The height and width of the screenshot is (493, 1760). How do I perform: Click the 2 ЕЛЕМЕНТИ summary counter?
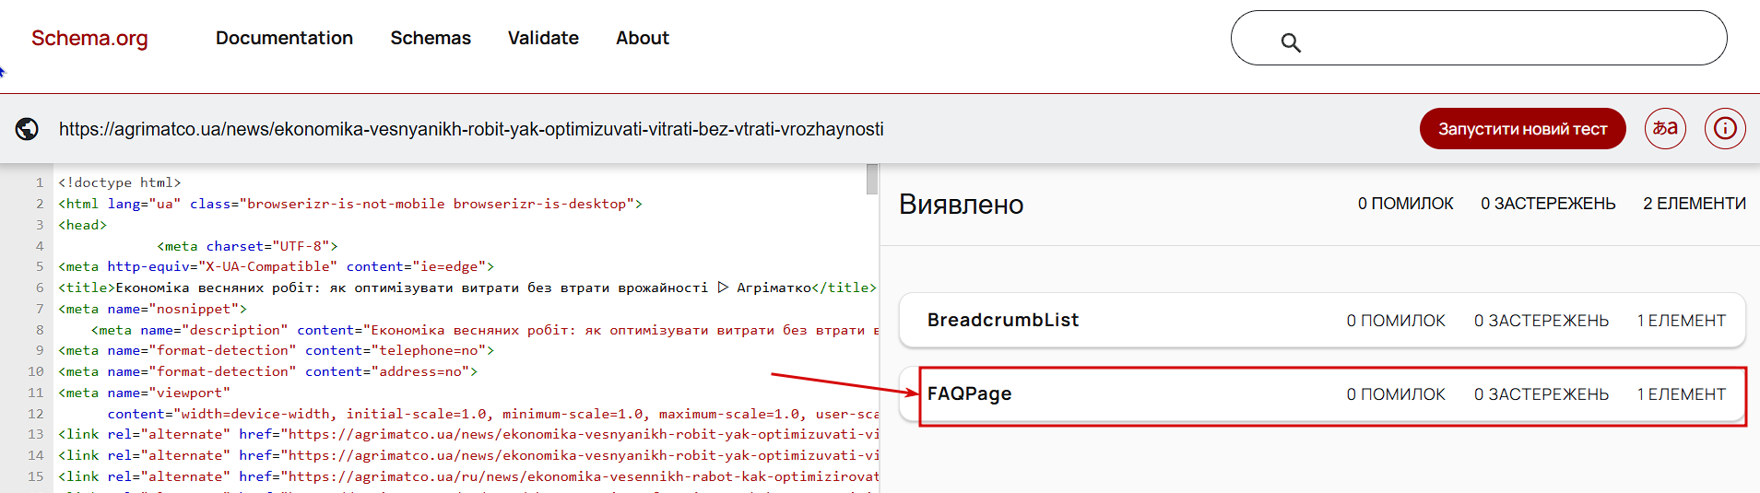click(x=1694, y=204)
